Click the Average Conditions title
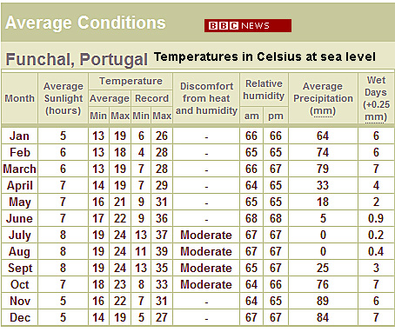This screenshot has height=332, width=395. tap(85, 23)
